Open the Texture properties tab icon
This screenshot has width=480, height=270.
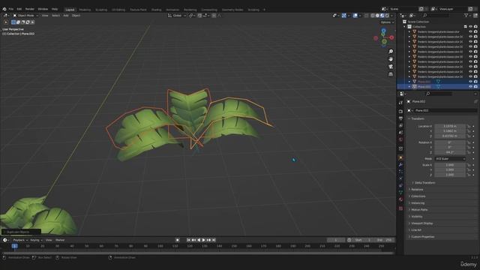point(400,208)
